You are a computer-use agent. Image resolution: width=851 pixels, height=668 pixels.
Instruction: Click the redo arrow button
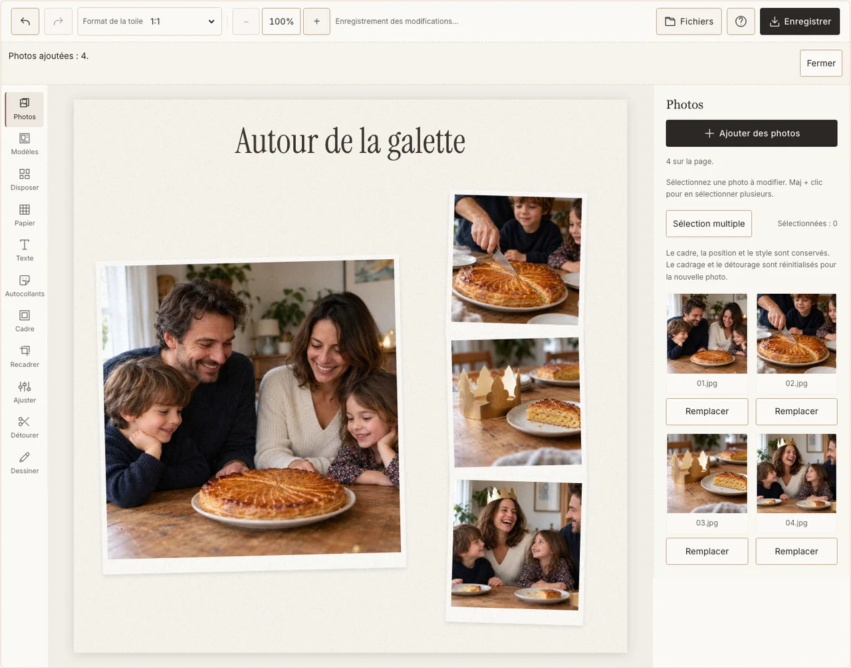tap(58, 21)
